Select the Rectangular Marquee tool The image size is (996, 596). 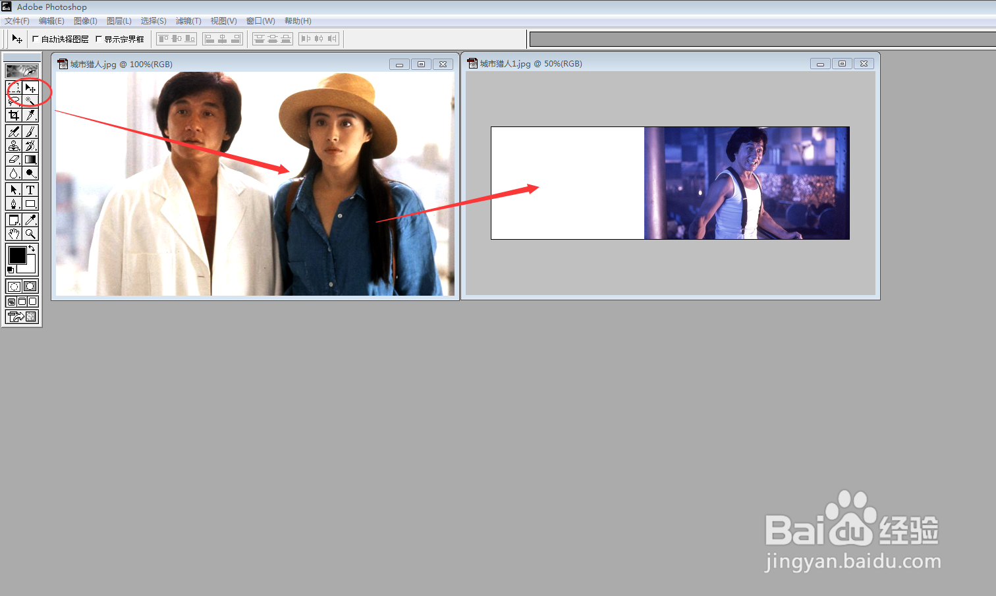[x=14, y=88]
